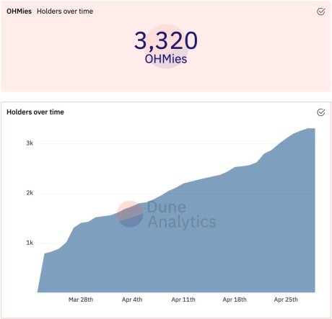Click the blue area chart's peak at right edge
This screenshot has width=332, height=319.
(x=312, y=129)
